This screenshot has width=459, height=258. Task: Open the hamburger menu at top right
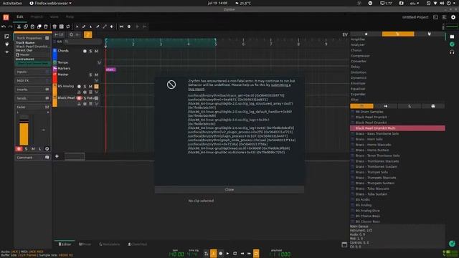[445, 17]
